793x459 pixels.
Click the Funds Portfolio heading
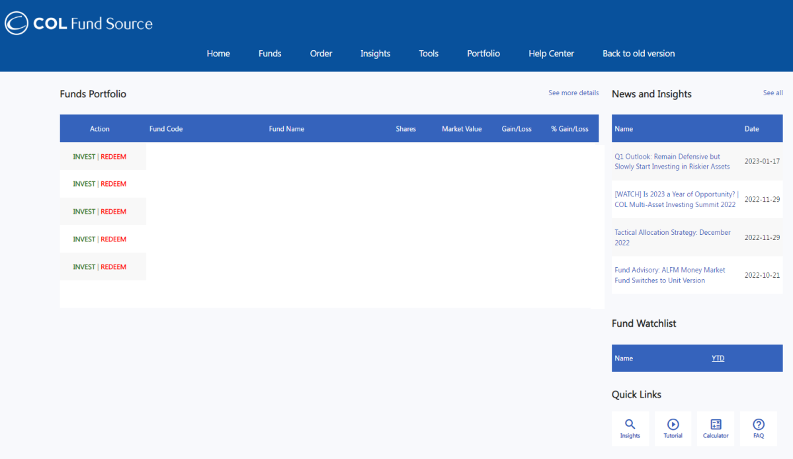pos(93,94)
